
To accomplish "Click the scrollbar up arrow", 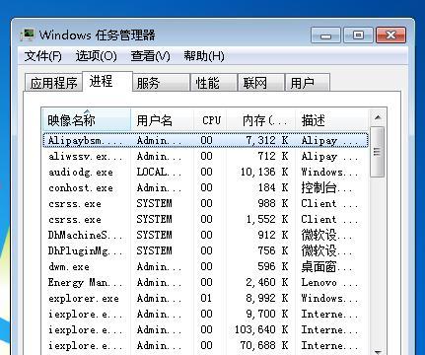I will click(378, 117).
